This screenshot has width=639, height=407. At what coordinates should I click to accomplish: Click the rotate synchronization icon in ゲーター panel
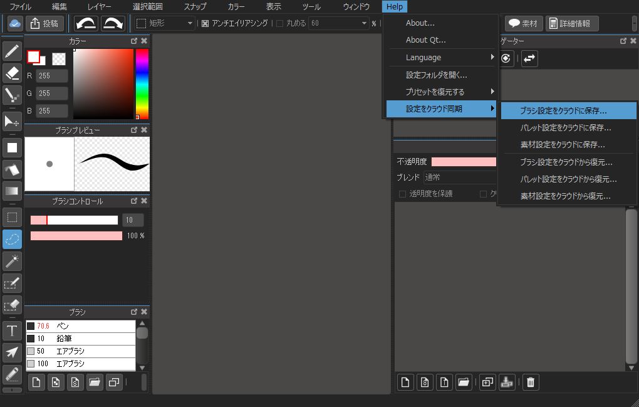506,58
